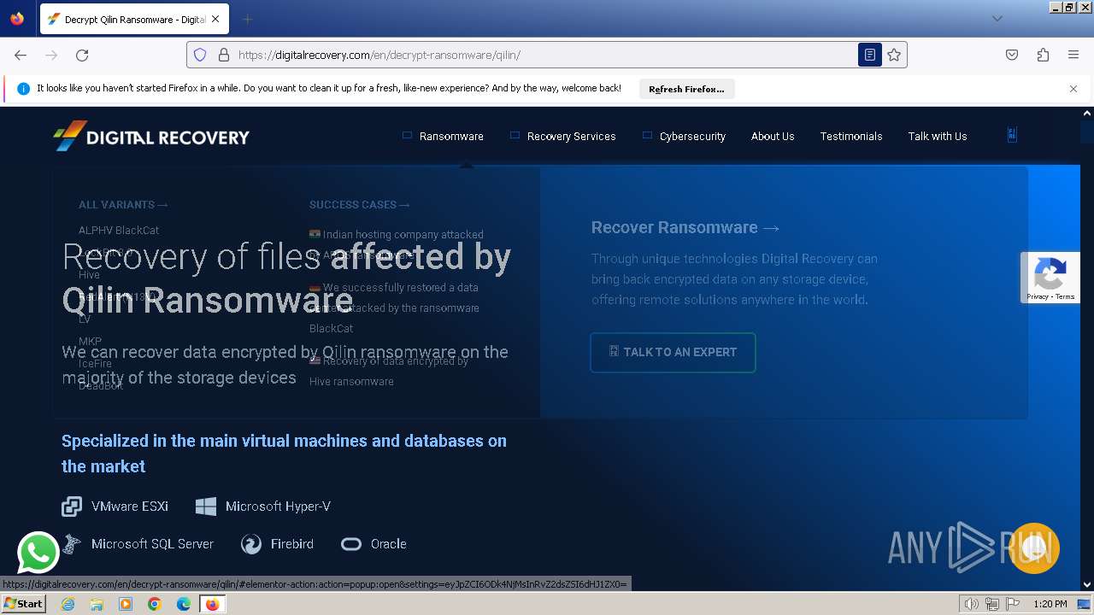Viewport: 1094px width, 615px height.
Task: Open ALL VARIANTS link
Action: [123, 204]
